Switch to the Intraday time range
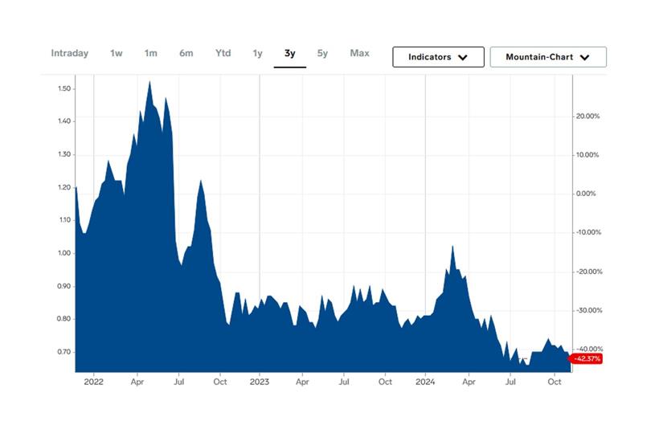 (x=70, y=54)
